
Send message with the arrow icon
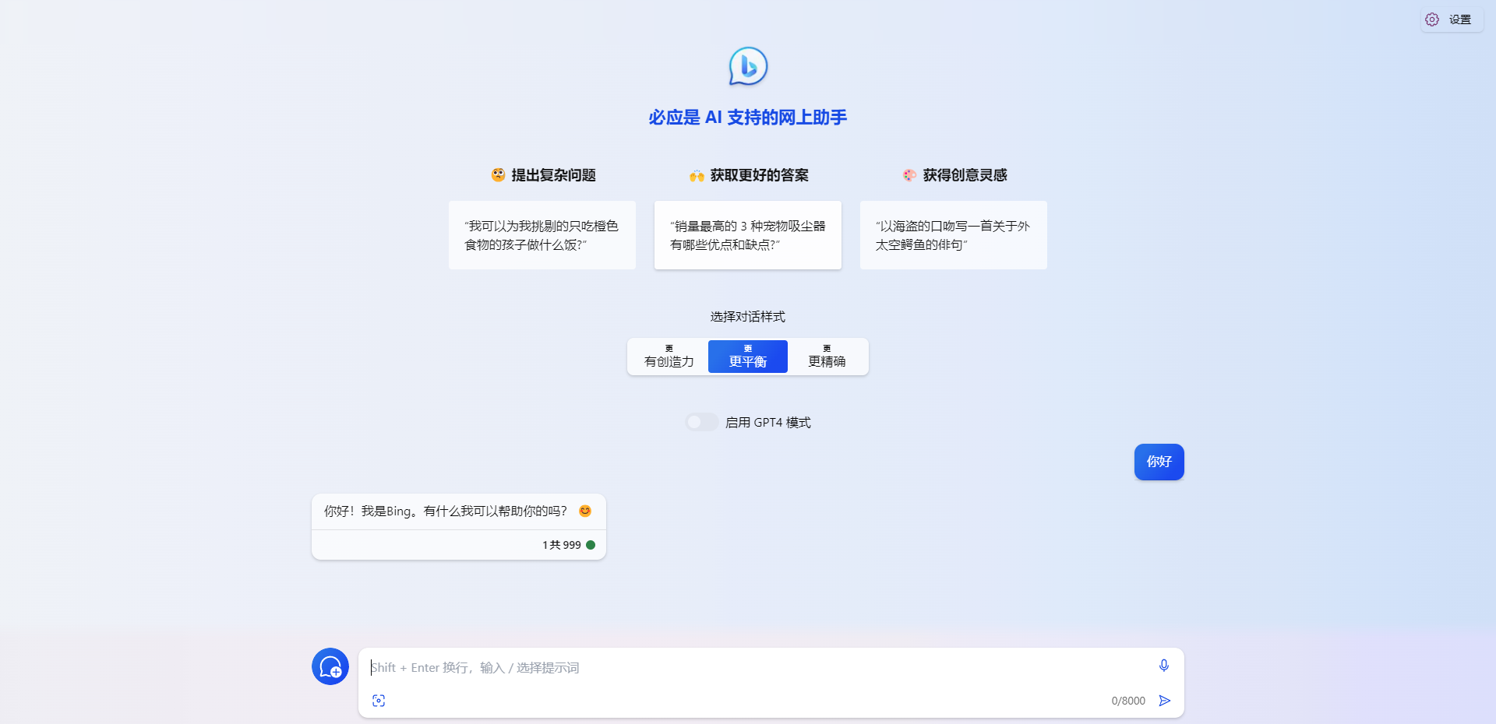click(1165, 701)
